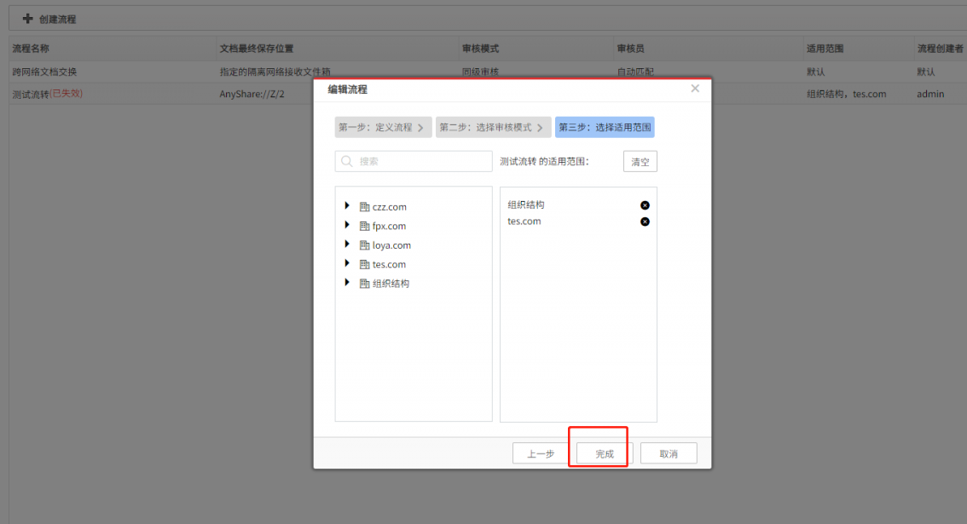967x524 pixels.
Task: Expand the tes.com tree node
Action: [x=346, y=263]
